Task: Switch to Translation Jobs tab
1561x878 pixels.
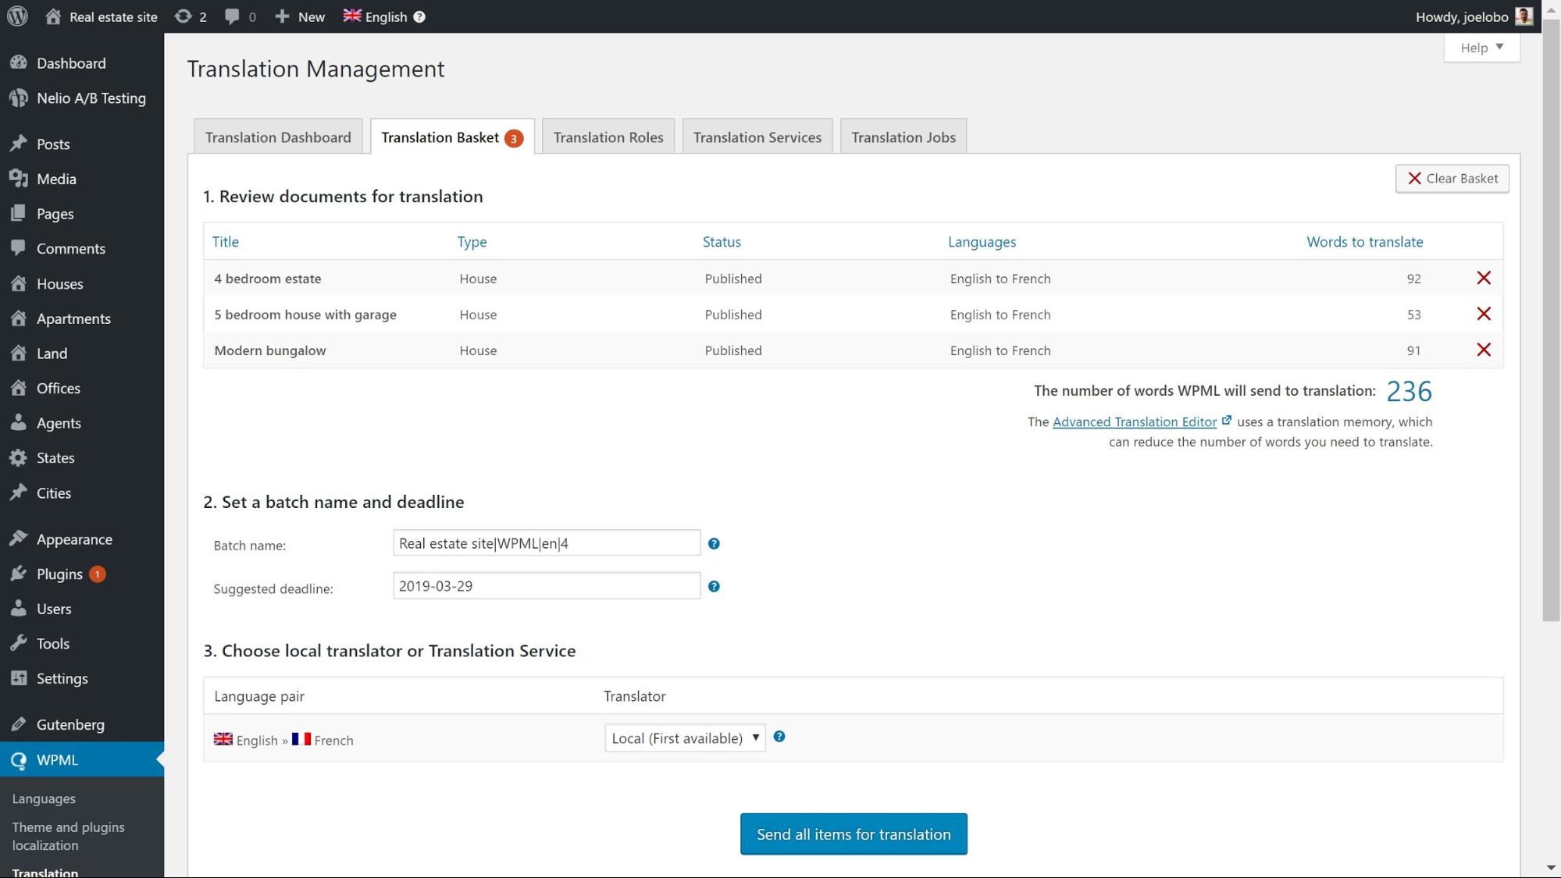Action: pos(903,137)
